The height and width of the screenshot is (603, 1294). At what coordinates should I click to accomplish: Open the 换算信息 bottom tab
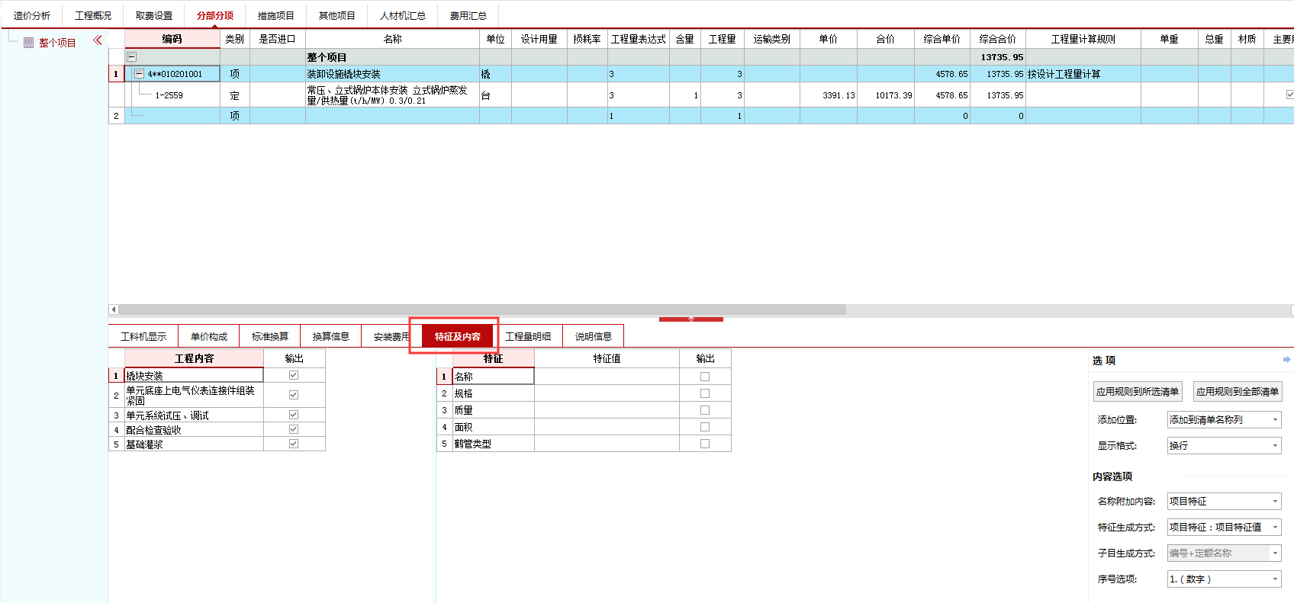click(x=331, y=336)
